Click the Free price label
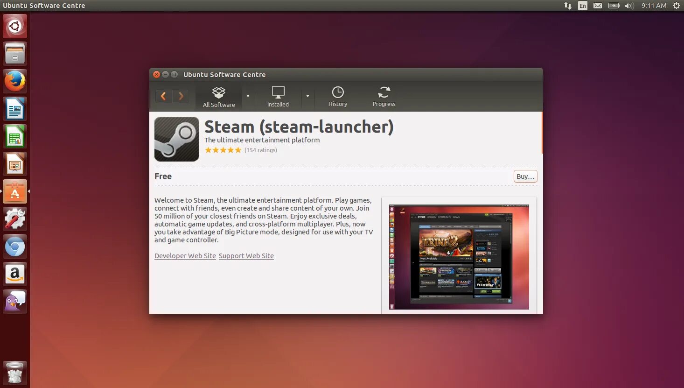The width and height of the screenshot is (684, 388). [163, 176]
